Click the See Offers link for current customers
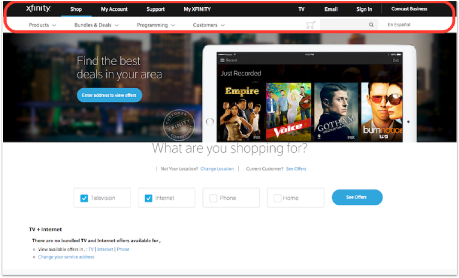 coord(296,169)
